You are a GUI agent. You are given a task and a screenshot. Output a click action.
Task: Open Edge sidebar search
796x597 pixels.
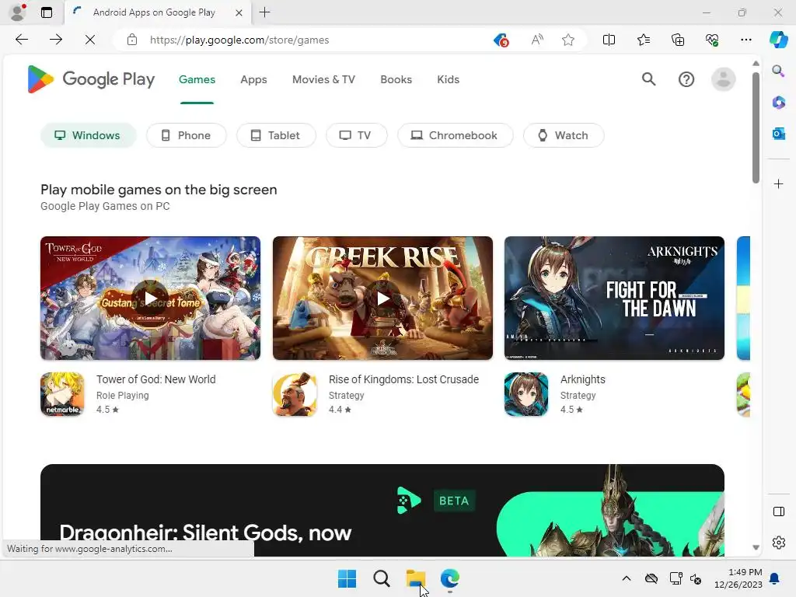pyautogui.click(x=778, y=71)
